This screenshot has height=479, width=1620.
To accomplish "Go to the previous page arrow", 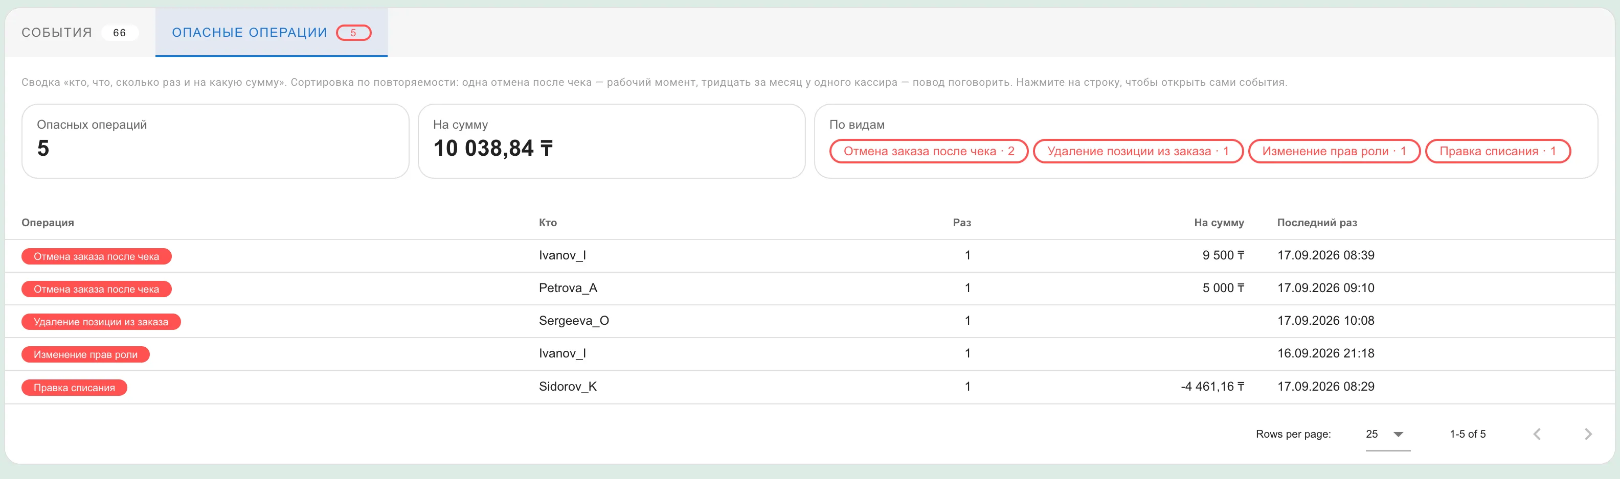I will (1537, 434).
